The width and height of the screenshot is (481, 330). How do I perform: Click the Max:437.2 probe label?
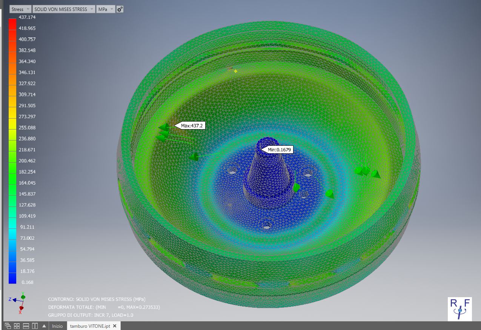[192, 126]
